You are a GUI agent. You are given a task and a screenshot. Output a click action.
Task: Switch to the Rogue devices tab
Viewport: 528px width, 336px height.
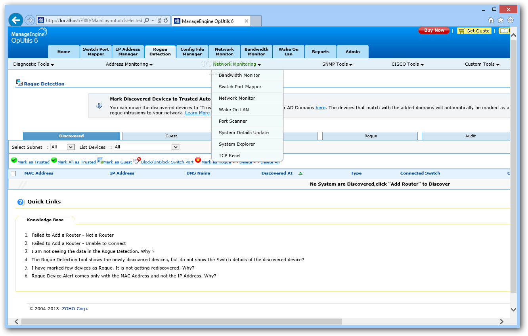tap(370, 136)
